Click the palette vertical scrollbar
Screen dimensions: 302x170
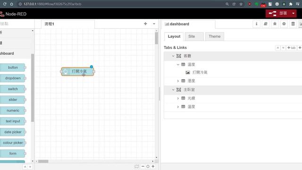click(33, 88)
